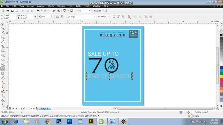Print the document

tap(17, 11)
